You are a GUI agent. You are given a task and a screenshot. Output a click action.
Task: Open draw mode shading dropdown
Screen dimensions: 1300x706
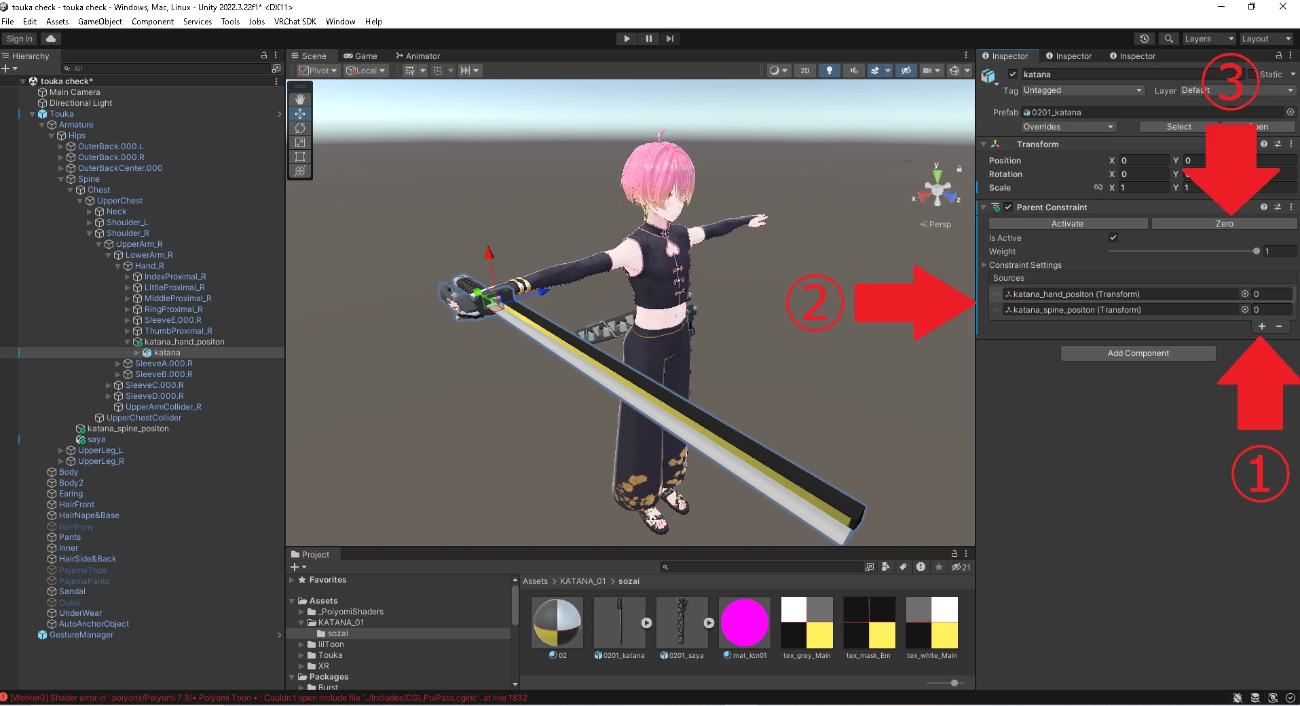[778, 71]
